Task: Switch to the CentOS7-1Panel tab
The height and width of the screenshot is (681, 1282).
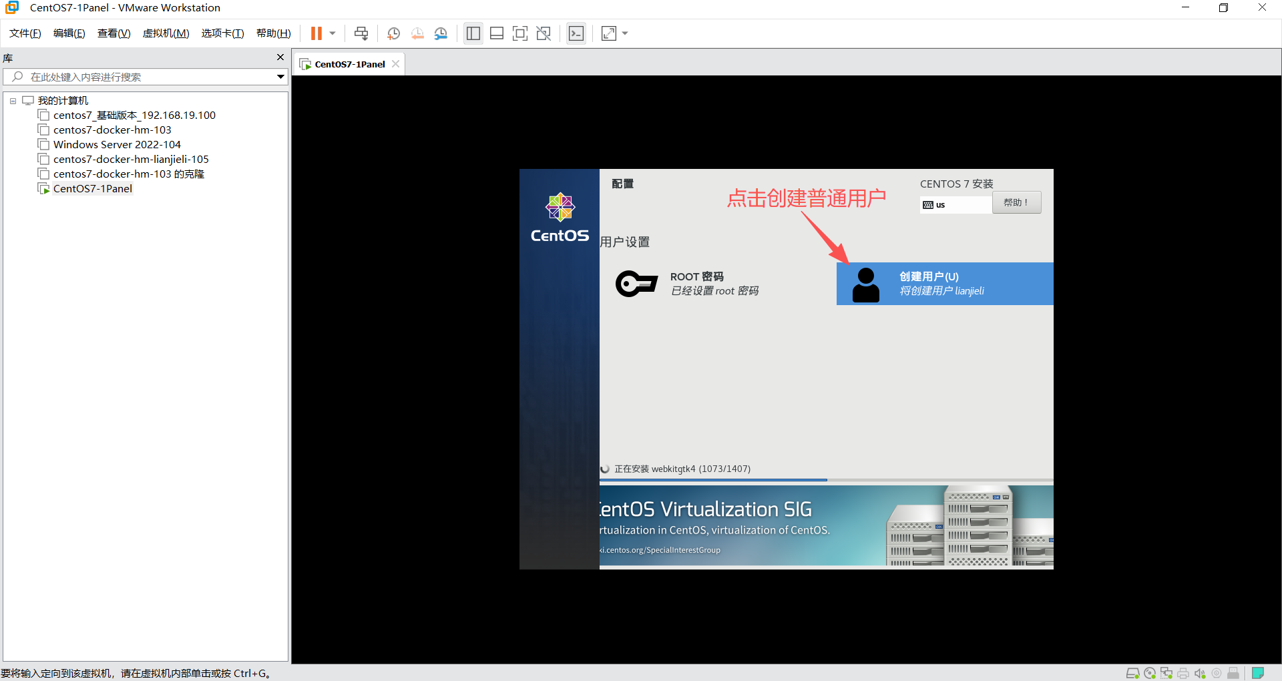Action: 350,64
